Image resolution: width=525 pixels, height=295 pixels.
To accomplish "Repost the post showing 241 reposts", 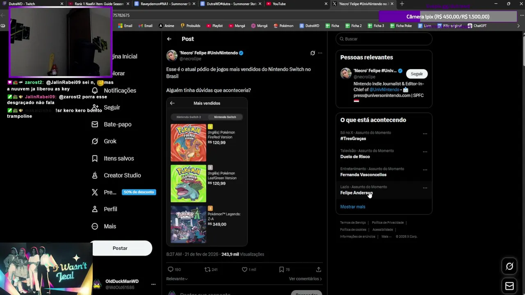I will click(208, 269).
